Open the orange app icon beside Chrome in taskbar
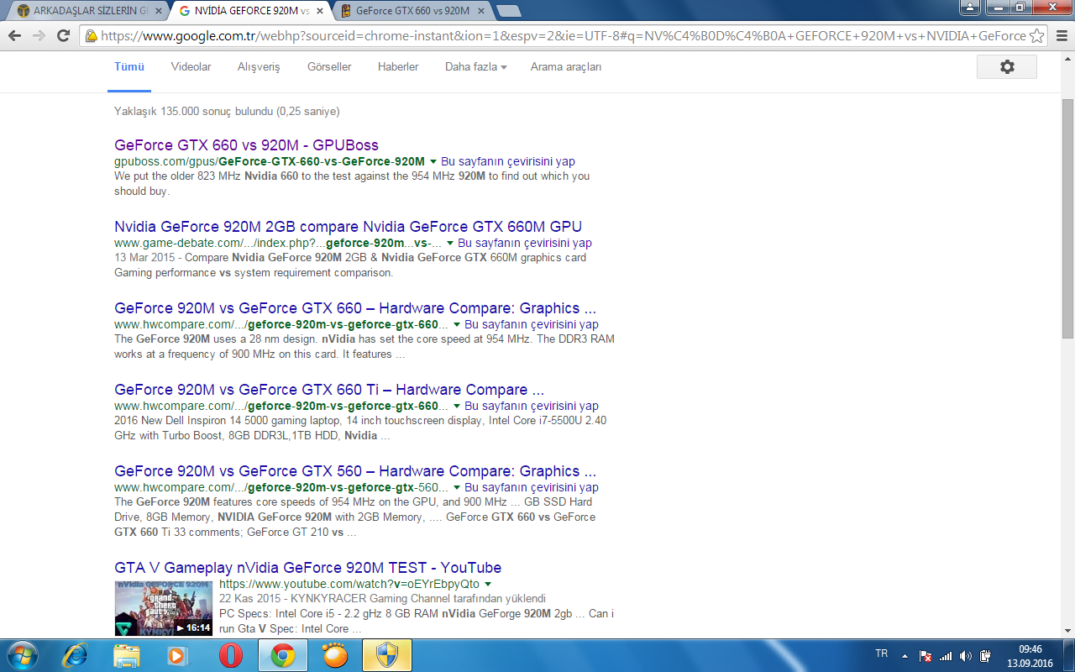1075x672 pixels. (335, 655)
